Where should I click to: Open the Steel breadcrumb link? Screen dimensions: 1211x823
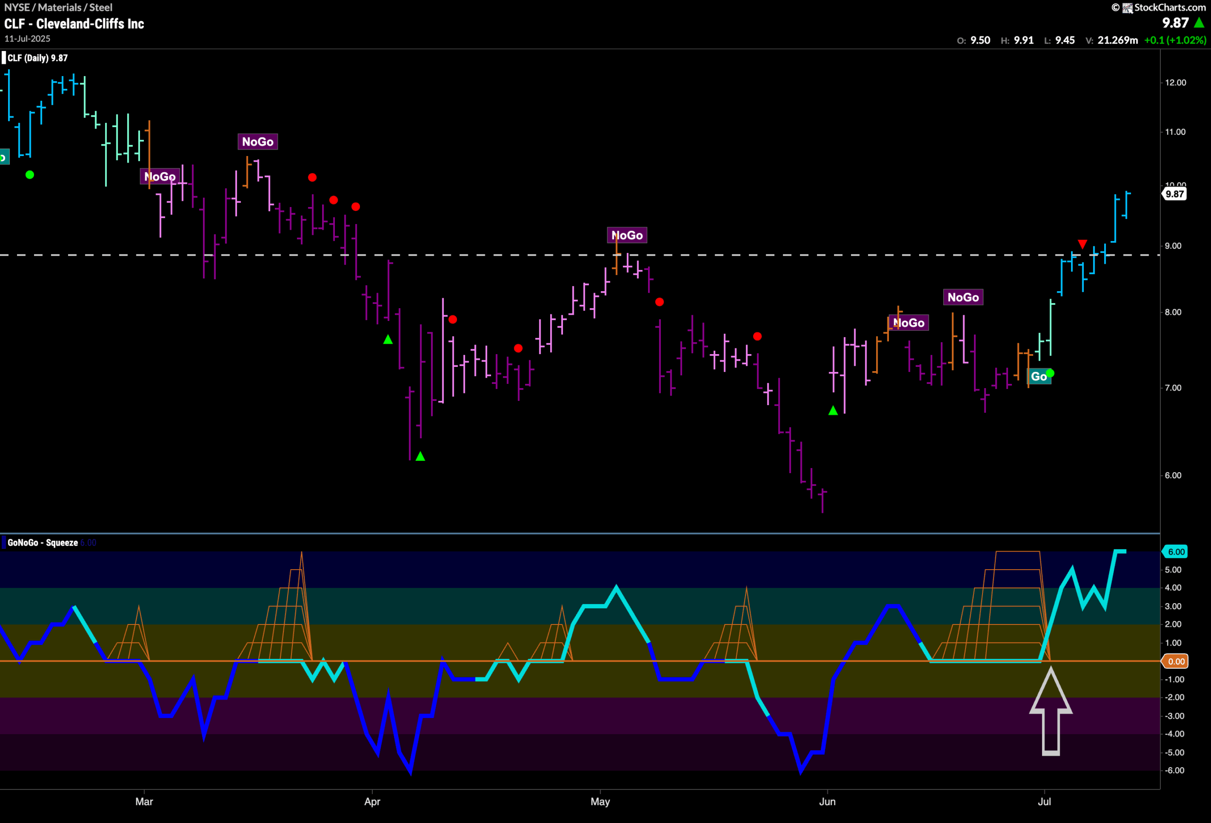(x=101, y=7)
